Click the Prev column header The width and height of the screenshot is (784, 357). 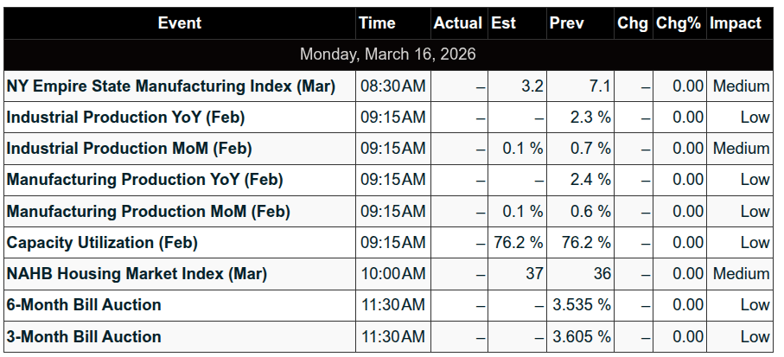[566, 23]
